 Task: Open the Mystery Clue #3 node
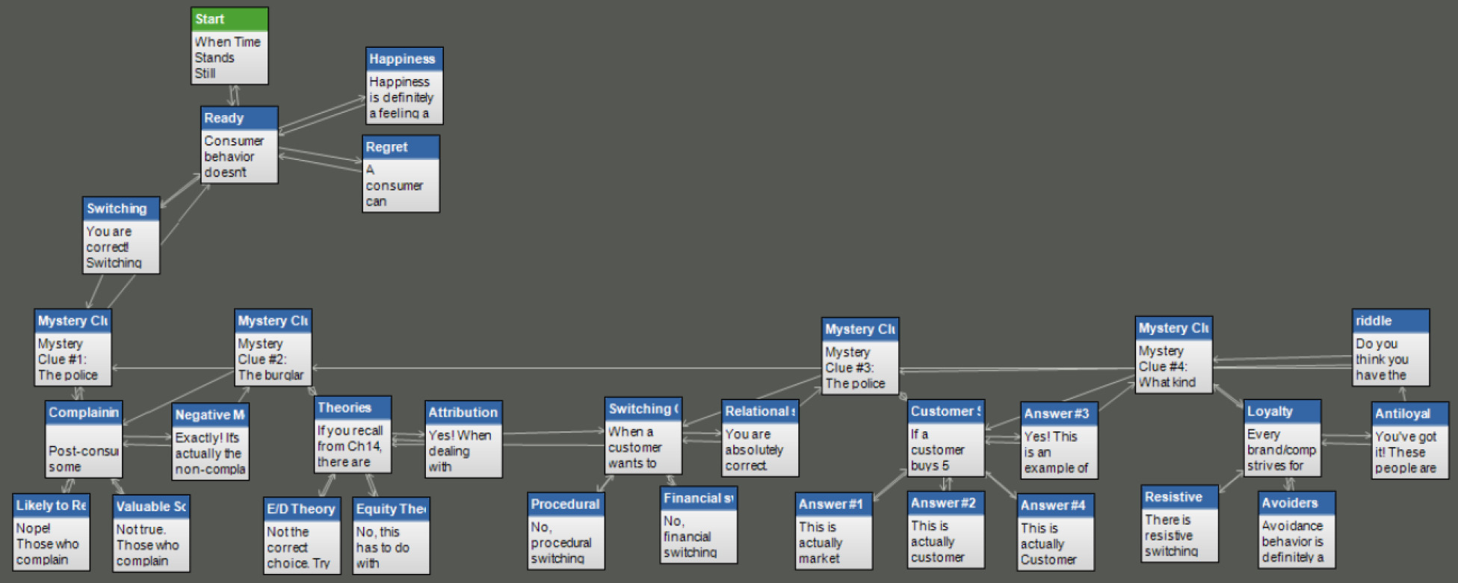coord(859,356)
